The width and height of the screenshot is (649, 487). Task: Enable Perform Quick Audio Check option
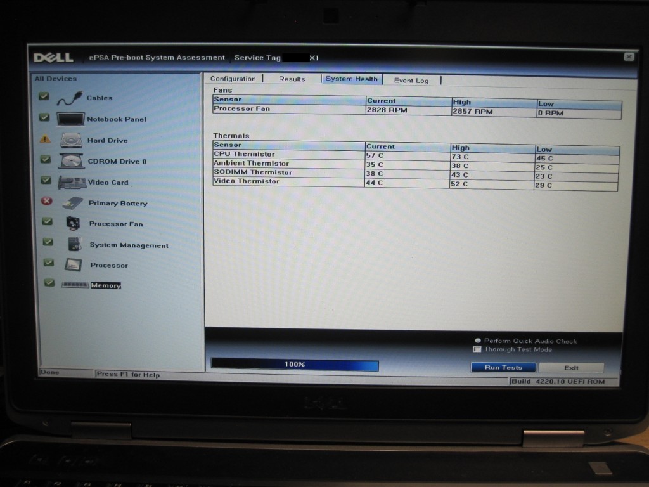click(x=478, y=341)
